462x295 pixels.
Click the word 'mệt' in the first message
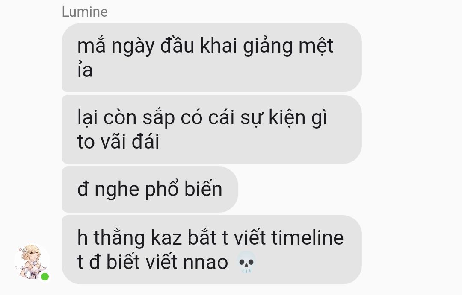pos(316,47)
